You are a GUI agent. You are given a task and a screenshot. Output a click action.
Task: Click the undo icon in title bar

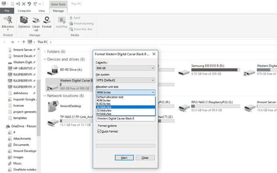click(x=29, y=4)
